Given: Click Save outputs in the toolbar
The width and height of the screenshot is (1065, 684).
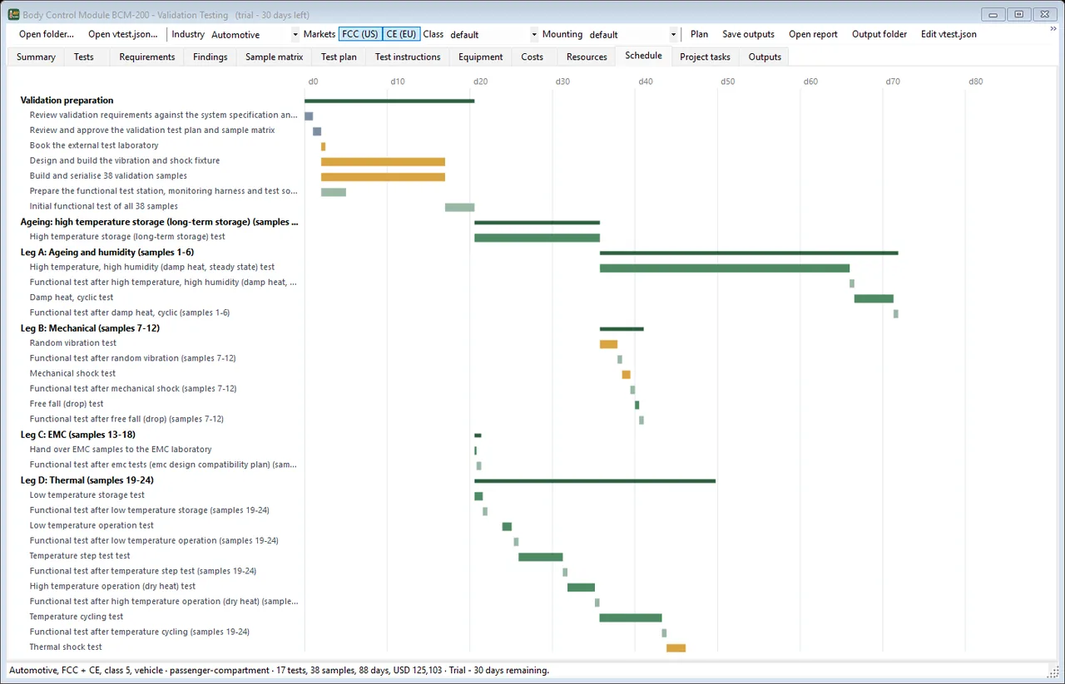Looking at the screenshot, I should click(748, 34).
